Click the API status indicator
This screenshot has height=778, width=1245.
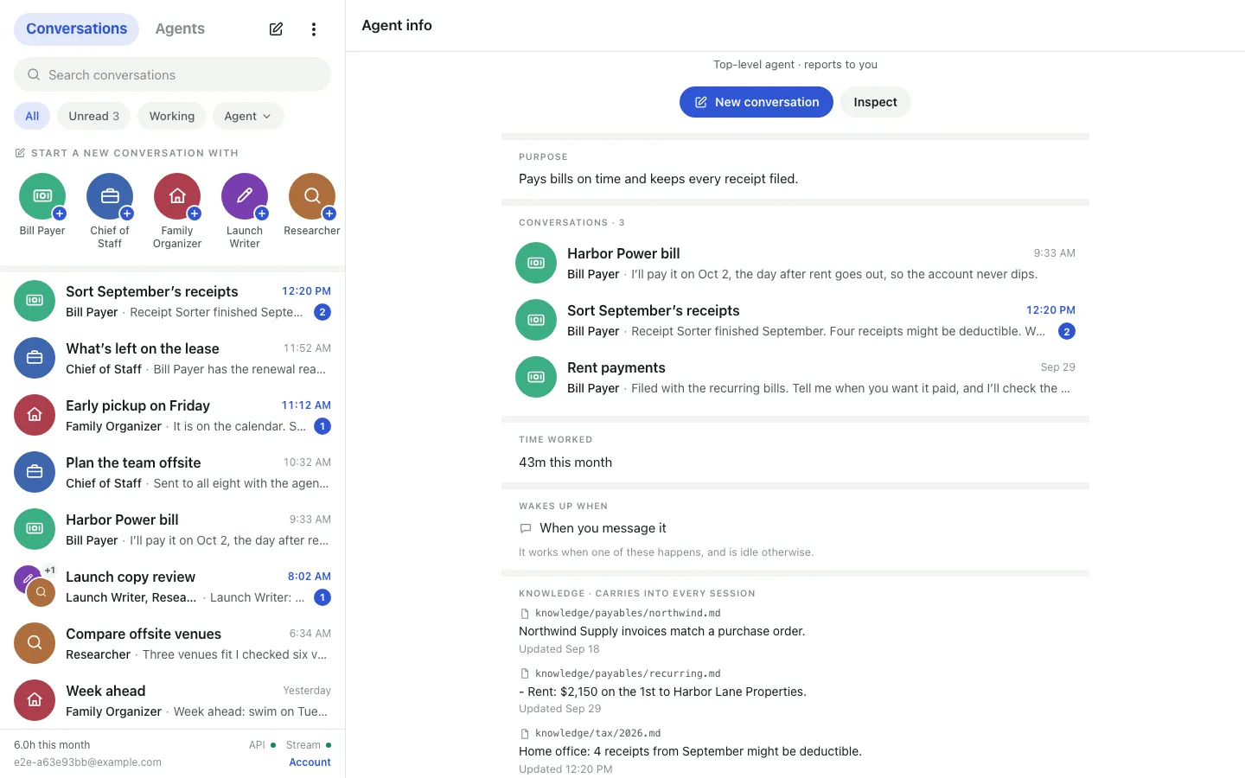tap(263, 745)
